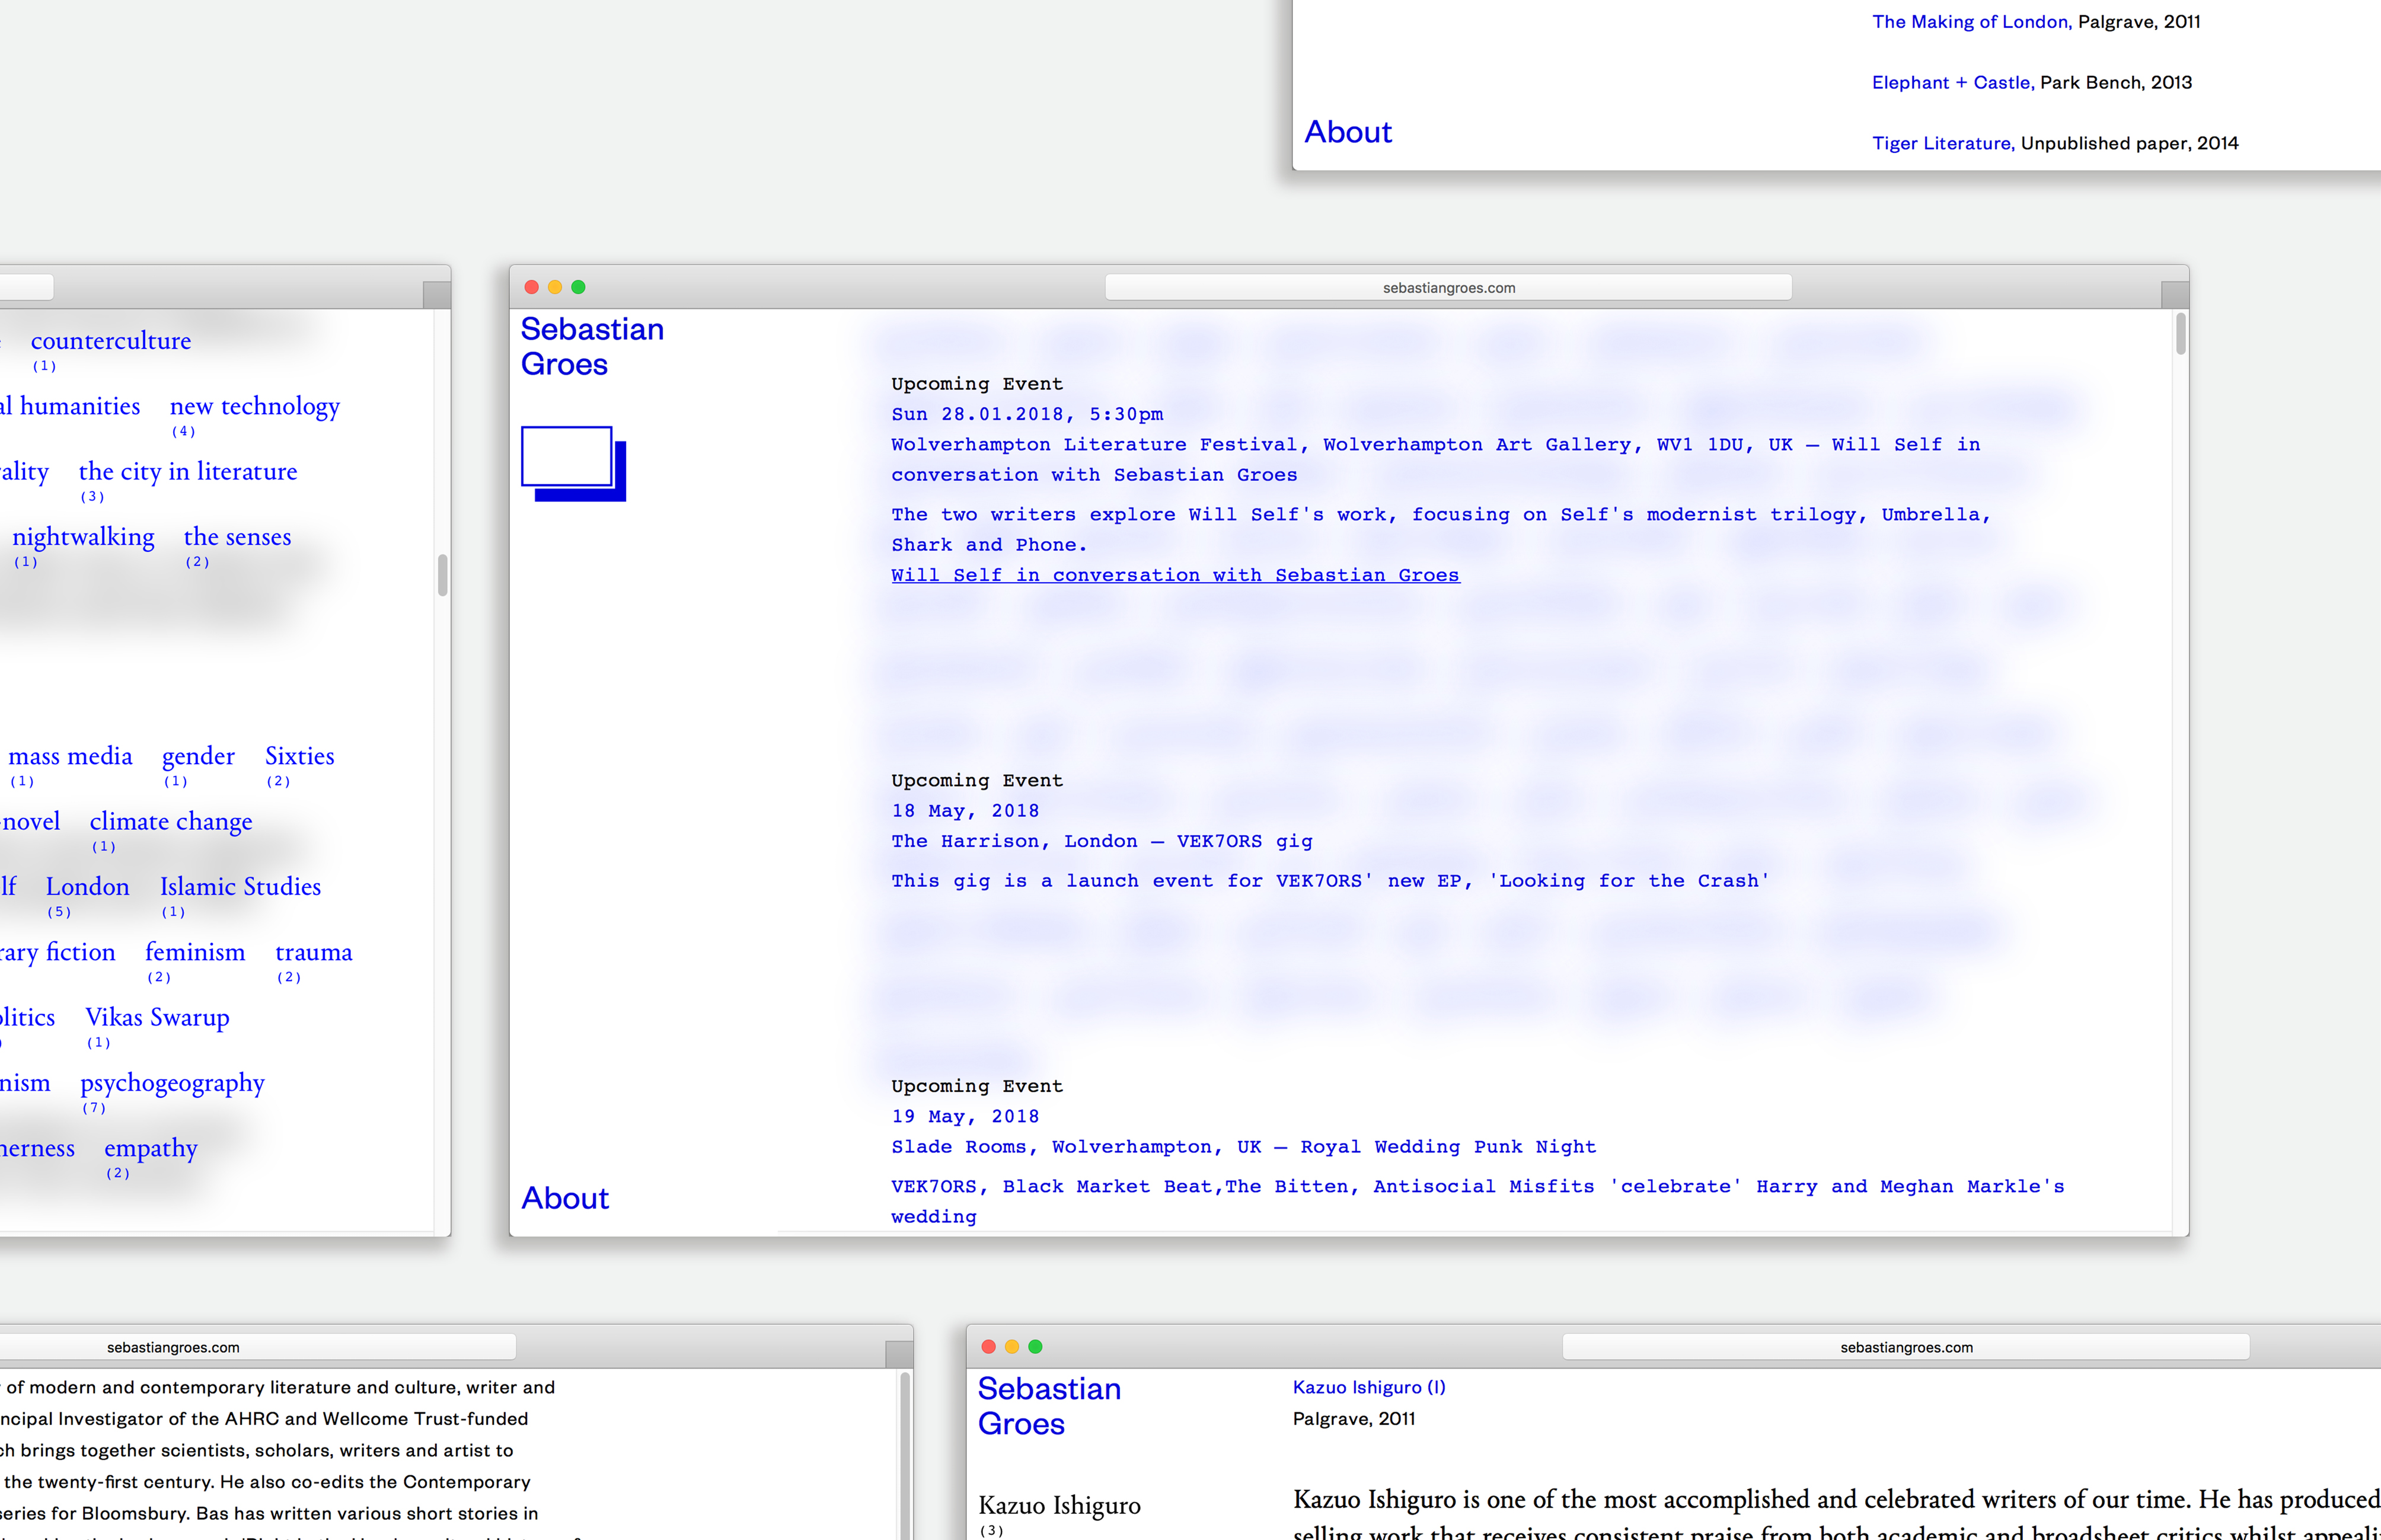The height and width of the screenshot is (1540, 2381).
Task: Click the tags window's scrollbar thumb
Action: pyautogui.click(x=442, y=575)
